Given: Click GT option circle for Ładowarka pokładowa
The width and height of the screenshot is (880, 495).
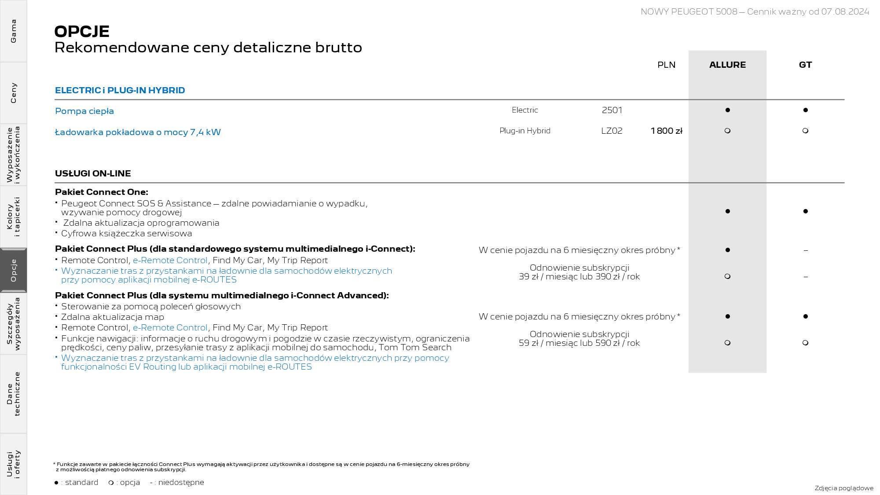Looking at the screenshot, I should pyautogui.click(x=805, y=131).
